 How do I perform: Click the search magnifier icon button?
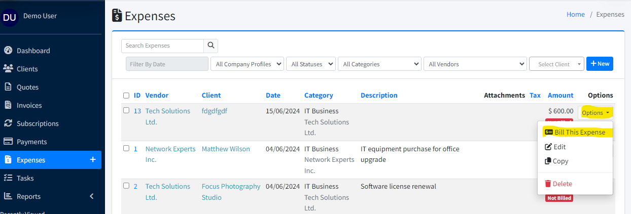tap(211, 46)
